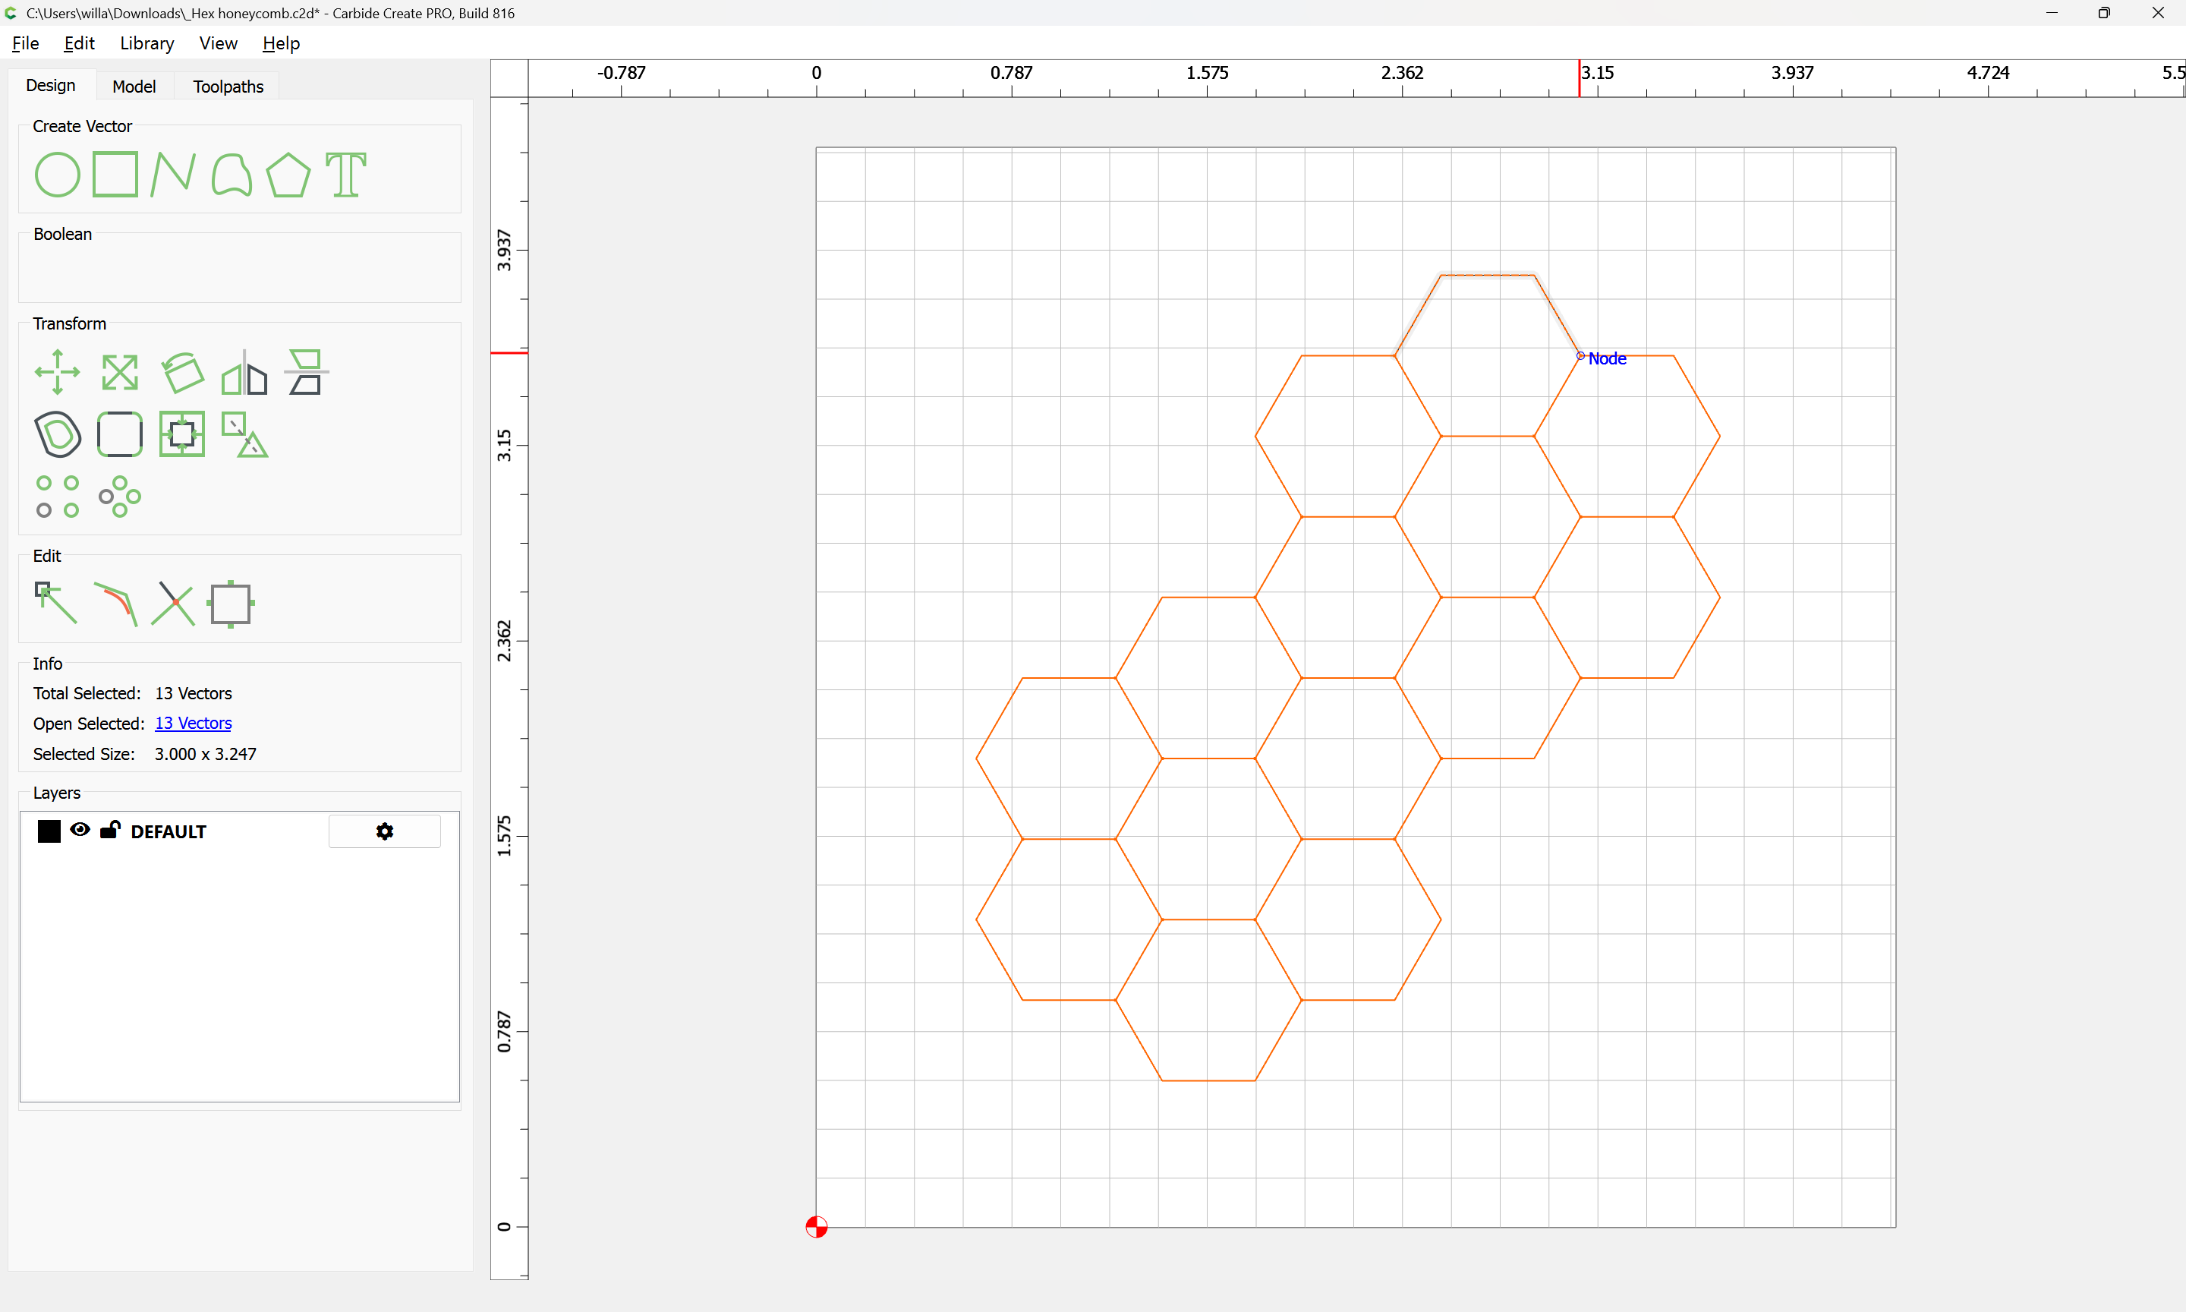
Task: Activate the Node edit tool
Action: point(55,603)
